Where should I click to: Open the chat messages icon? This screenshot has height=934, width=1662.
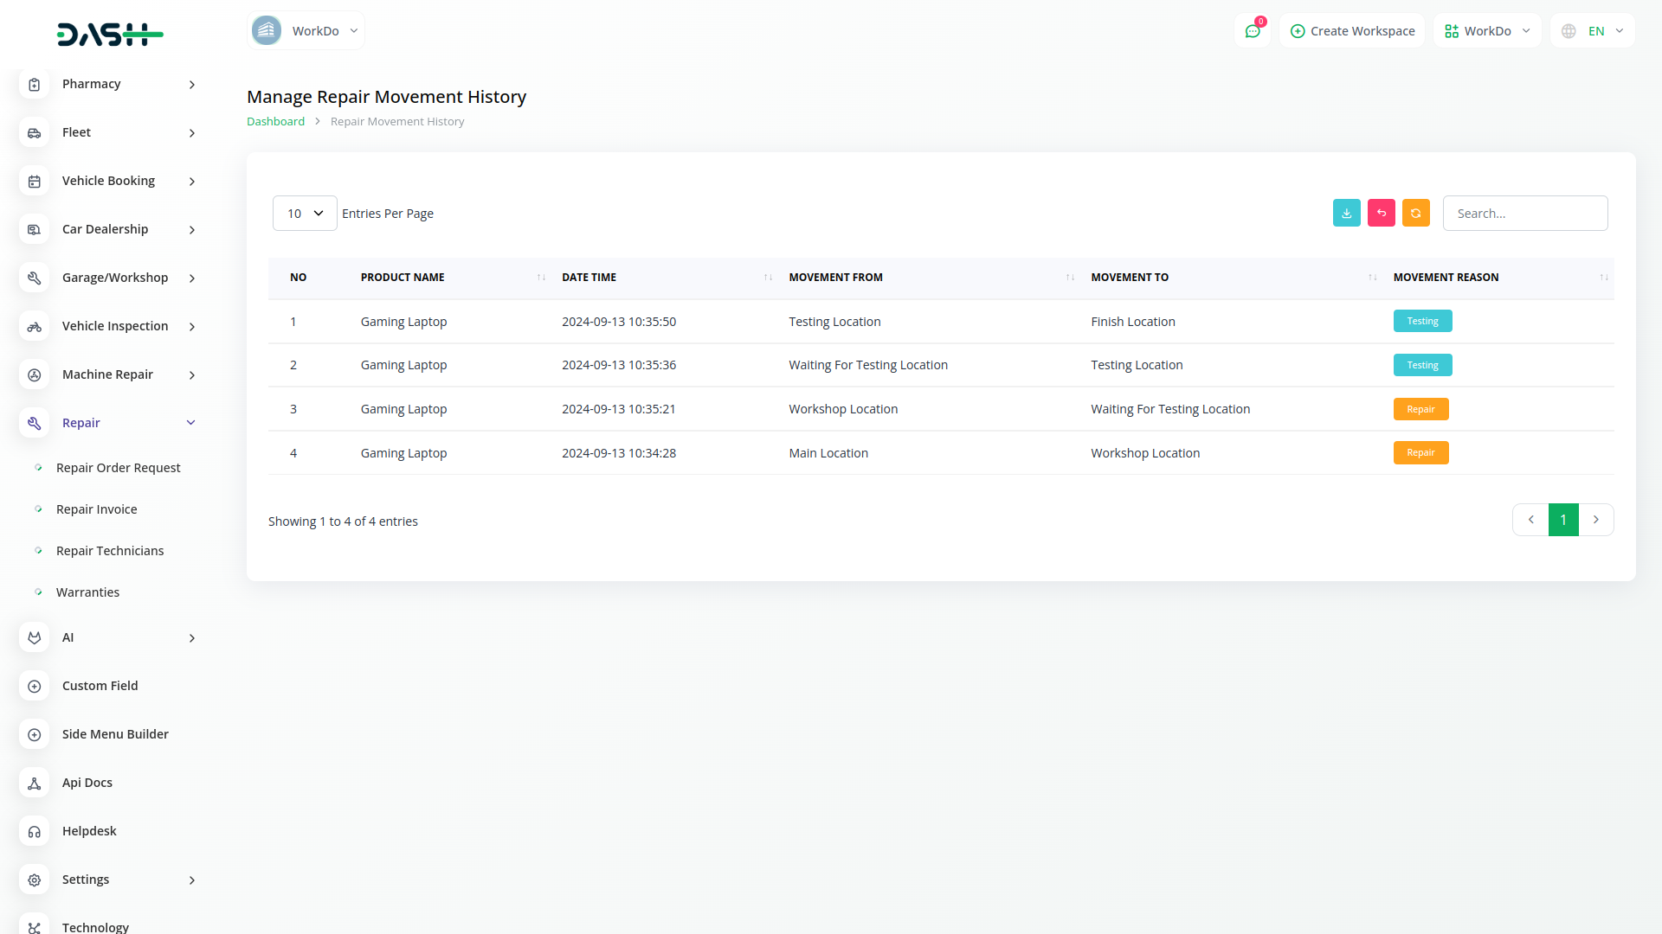coord(1252,31)
